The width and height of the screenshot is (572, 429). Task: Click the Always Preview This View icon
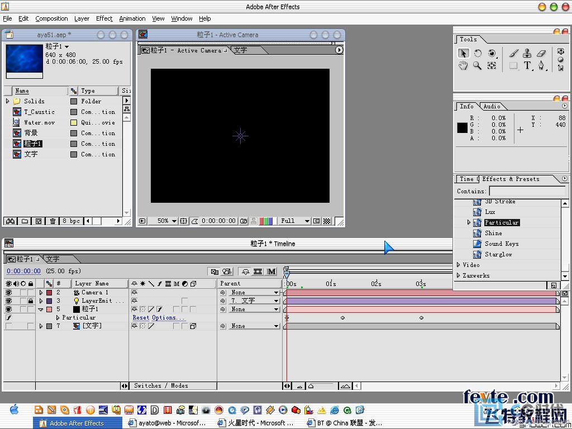[x=142, y=221]
